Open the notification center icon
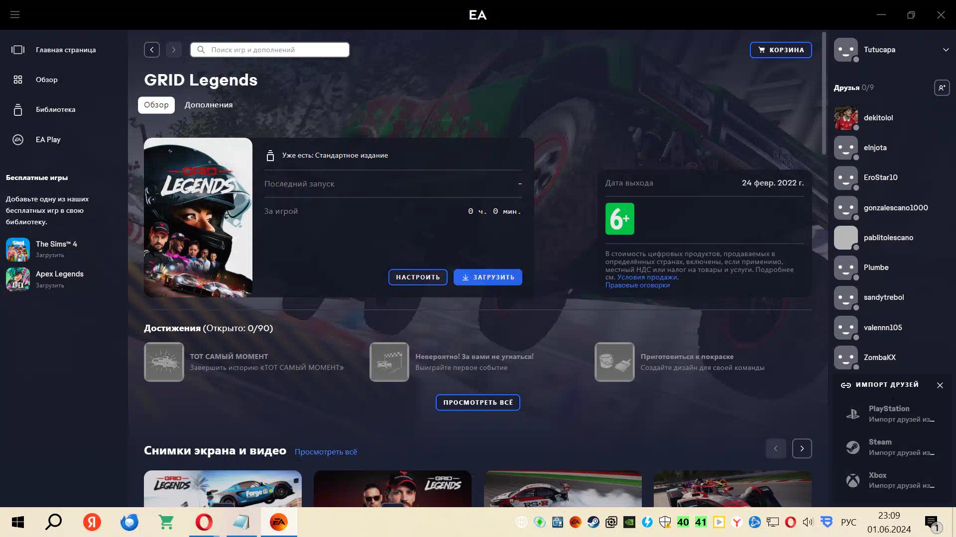Viewport: 956px width, 537px height. coord(933,523)
